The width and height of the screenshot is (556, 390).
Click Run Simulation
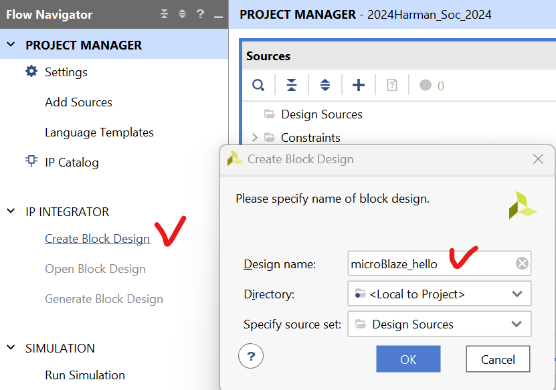point(85,375)
